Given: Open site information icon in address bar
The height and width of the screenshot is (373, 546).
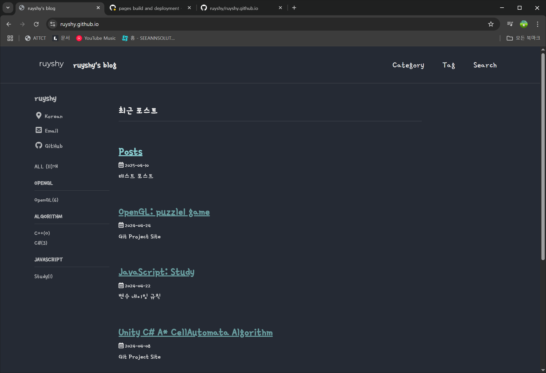Looking at the screenshot, I should 53,24.
